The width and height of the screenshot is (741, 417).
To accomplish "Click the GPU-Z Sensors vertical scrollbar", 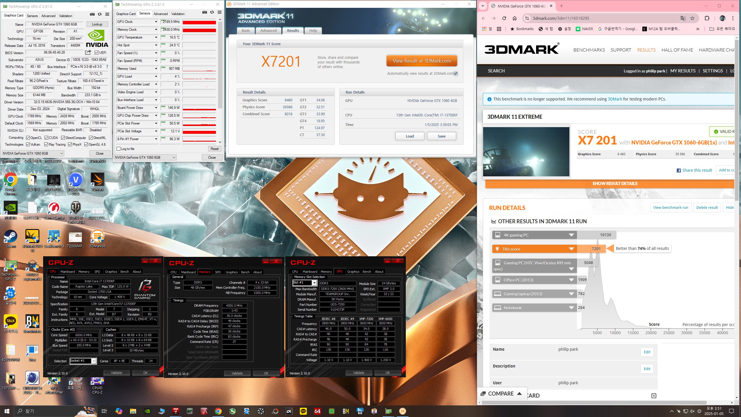I will point(220,65).
